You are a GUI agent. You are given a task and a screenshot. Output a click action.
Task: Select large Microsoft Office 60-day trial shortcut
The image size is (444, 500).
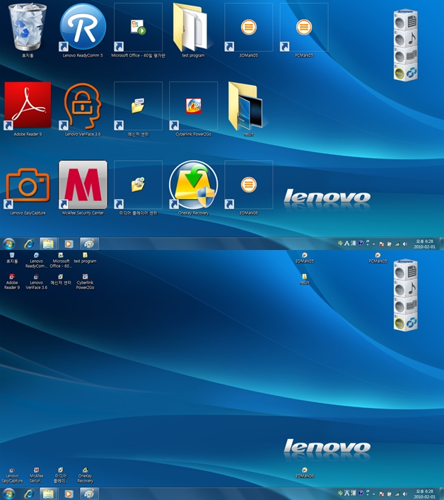(x=138, y=27)
